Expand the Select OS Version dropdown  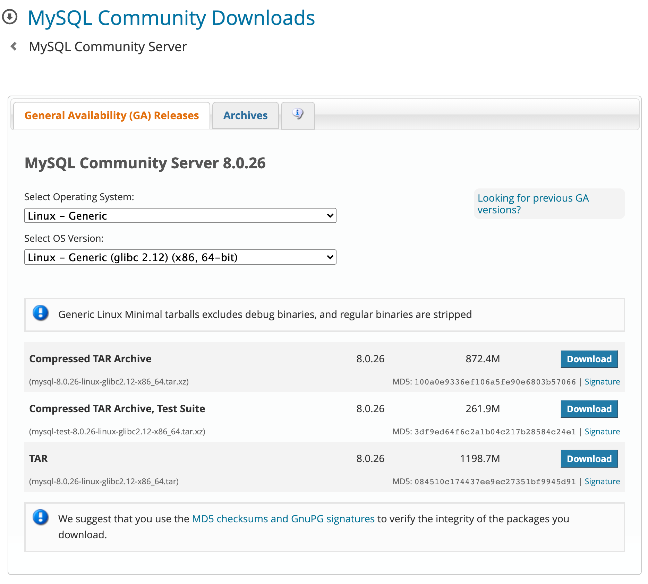[180, 257]
